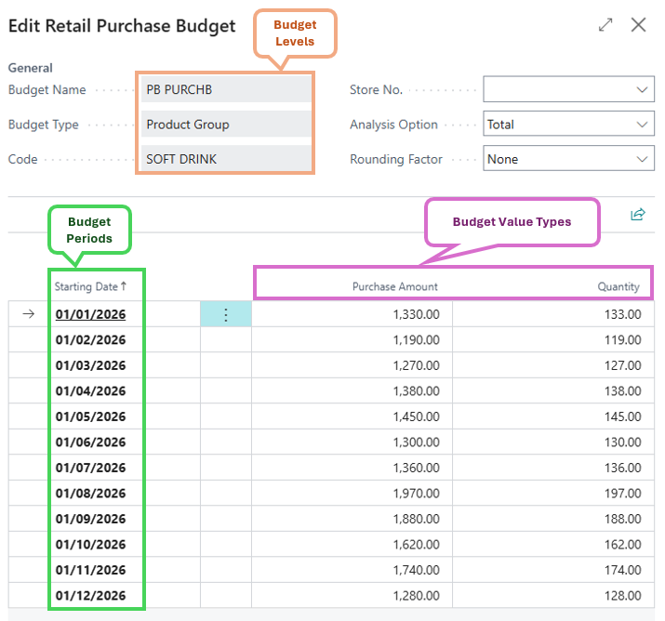Collapse the General section heading

click(30, 68)
